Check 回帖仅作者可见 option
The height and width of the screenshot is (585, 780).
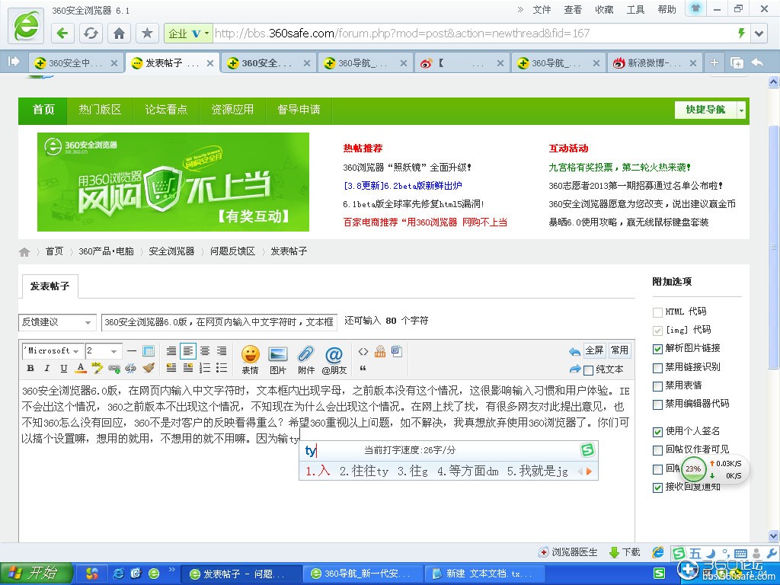coord(657,450)
